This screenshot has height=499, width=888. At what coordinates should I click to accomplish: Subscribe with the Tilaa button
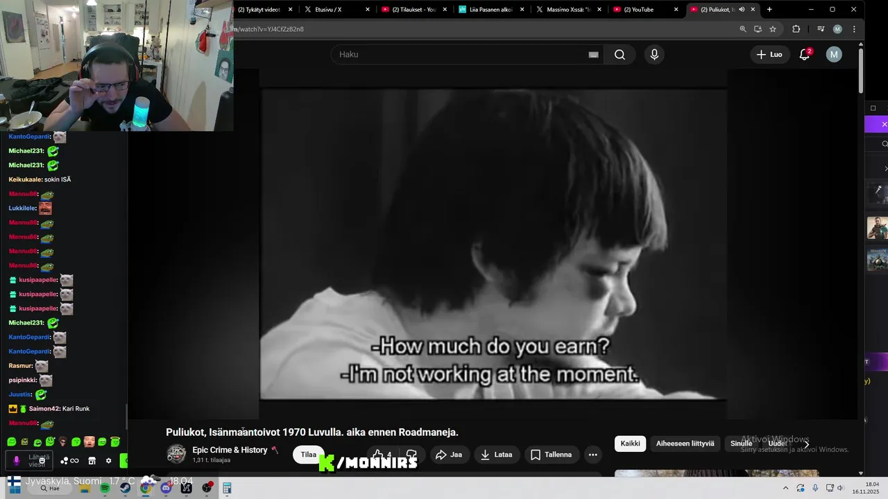309,455
